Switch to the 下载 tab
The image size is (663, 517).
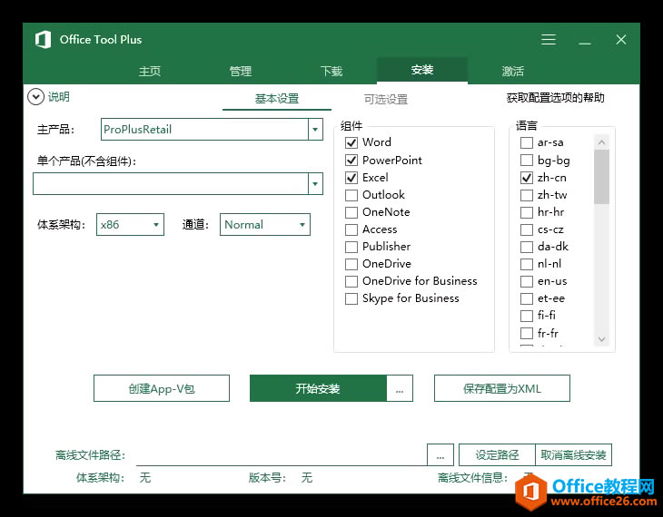[331, 71]
